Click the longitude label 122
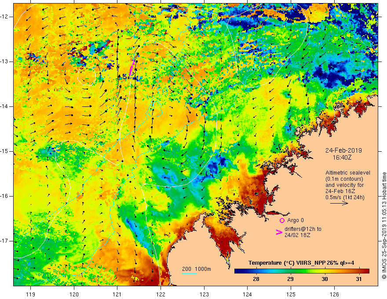 point(161,294)
